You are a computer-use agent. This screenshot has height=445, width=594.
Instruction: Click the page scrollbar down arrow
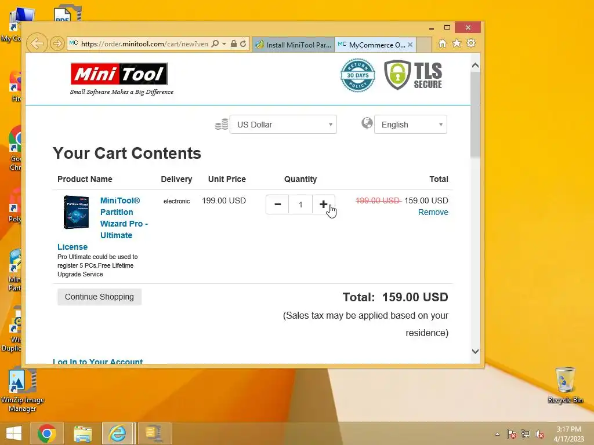coord(476,351)
